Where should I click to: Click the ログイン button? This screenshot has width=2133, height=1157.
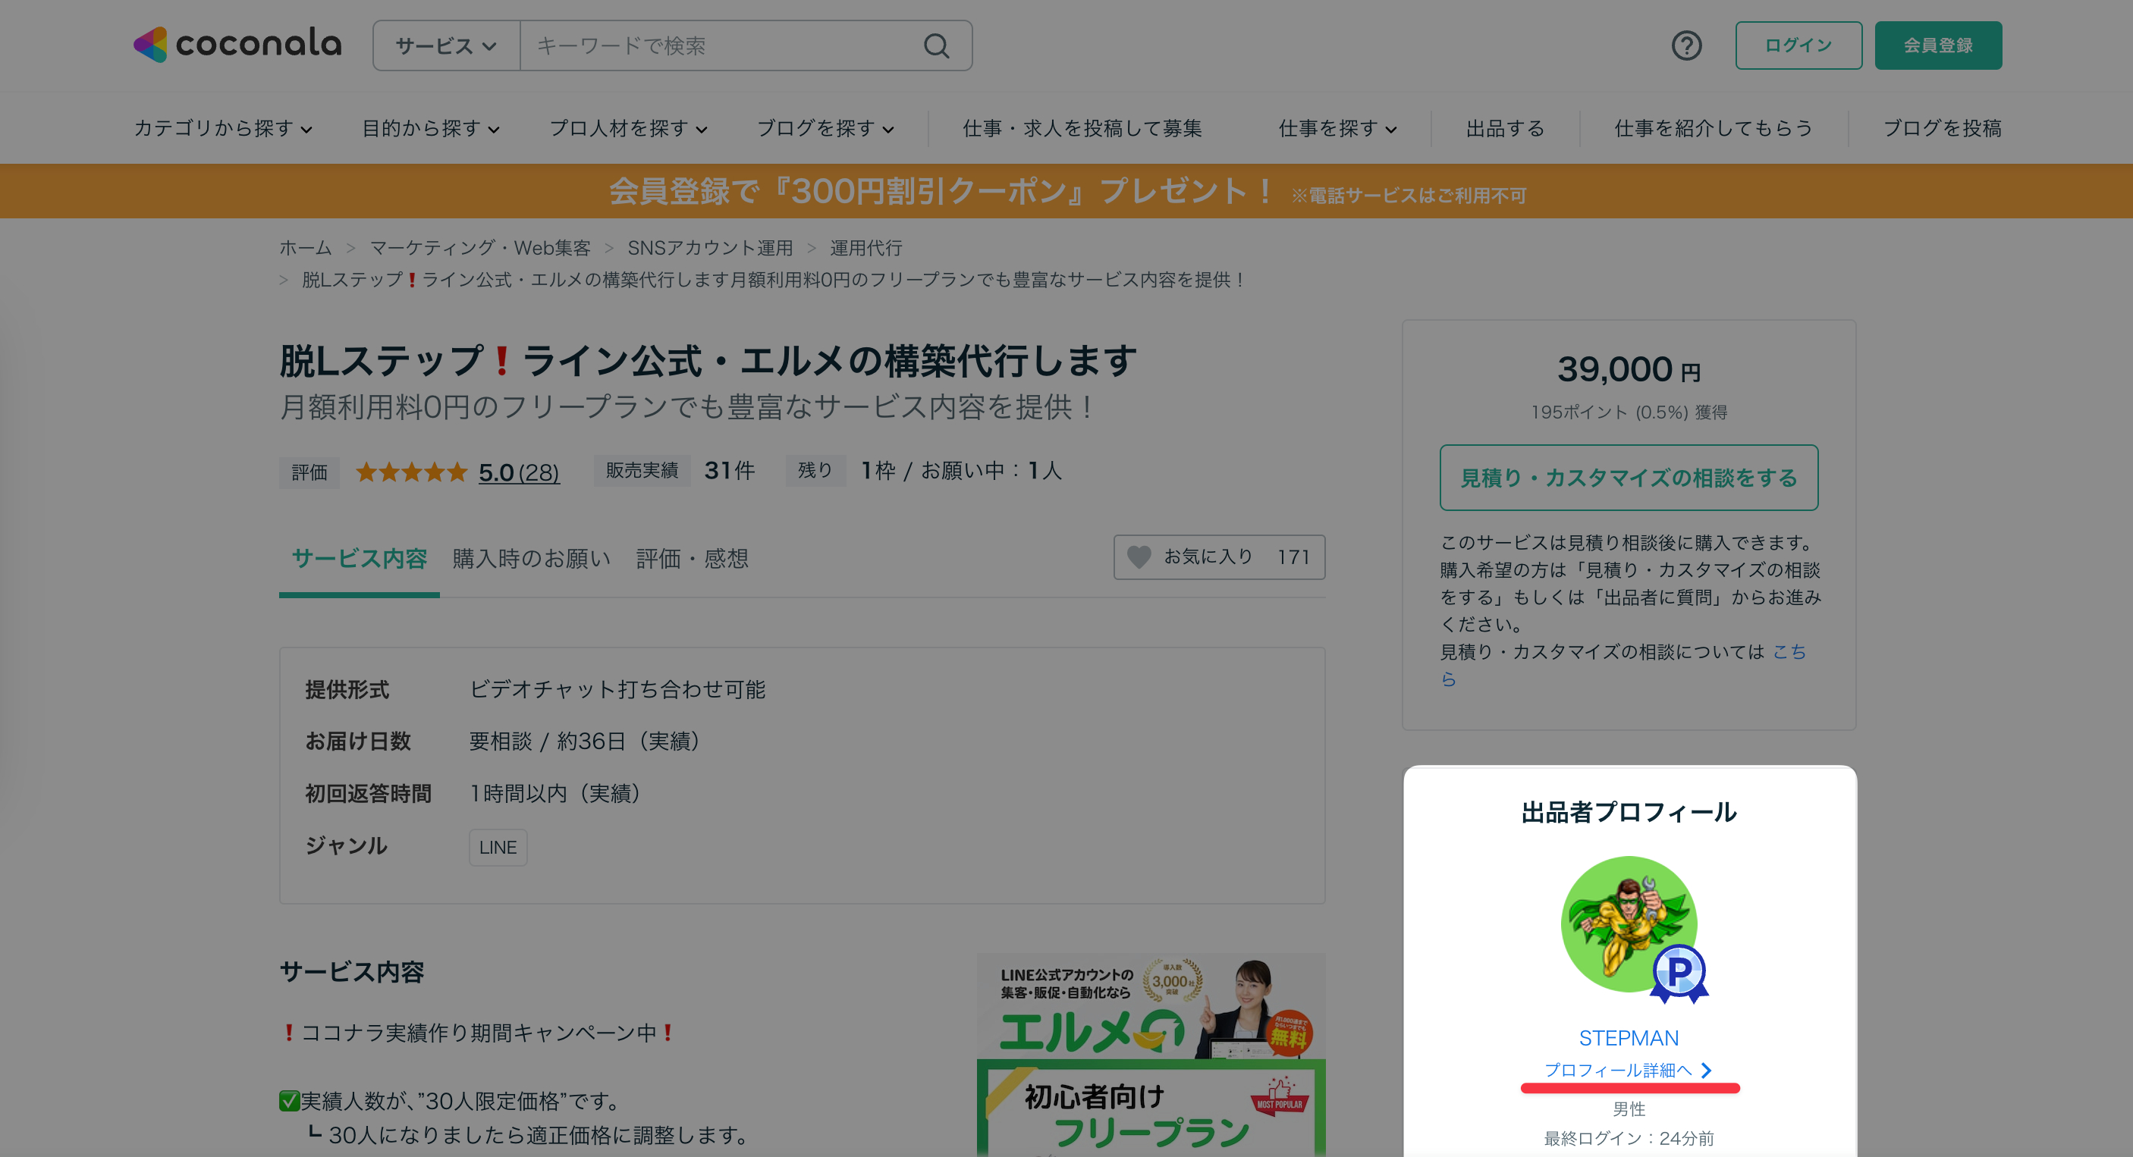click(1798, 45)
